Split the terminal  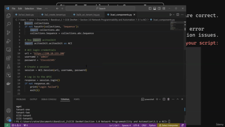pos(164,99)
